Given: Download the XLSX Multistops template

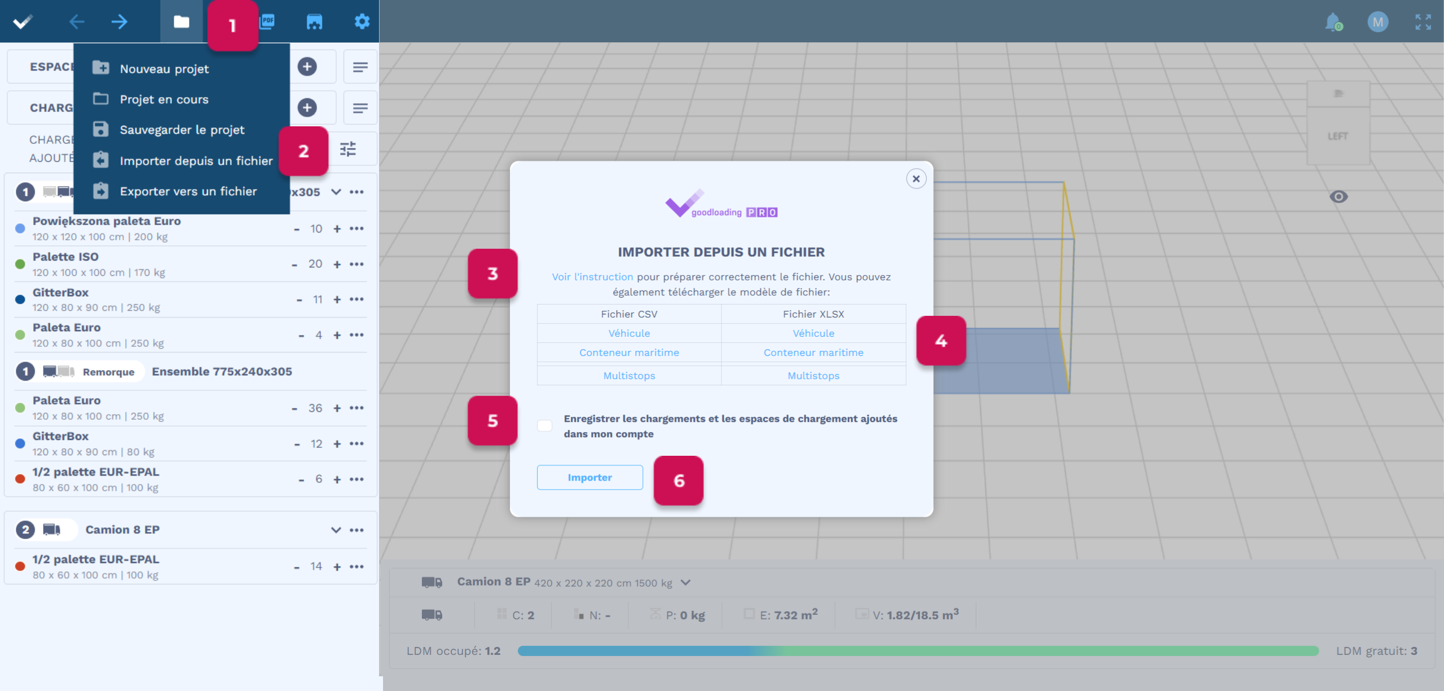Looking at the screenshot, I should point(813,376).
